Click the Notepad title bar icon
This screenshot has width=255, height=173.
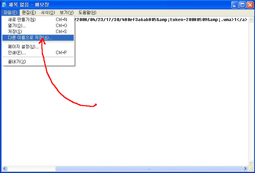pyautogui.click(x=4, y=5)
